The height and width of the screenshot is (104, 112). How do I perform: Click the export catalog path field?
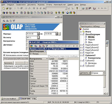coord(16,59)
